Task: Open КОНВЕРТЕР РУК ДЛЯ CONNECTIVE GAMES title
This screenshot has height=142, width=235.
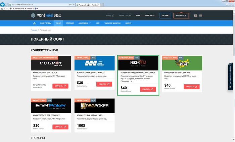Action: coord(138,73)
